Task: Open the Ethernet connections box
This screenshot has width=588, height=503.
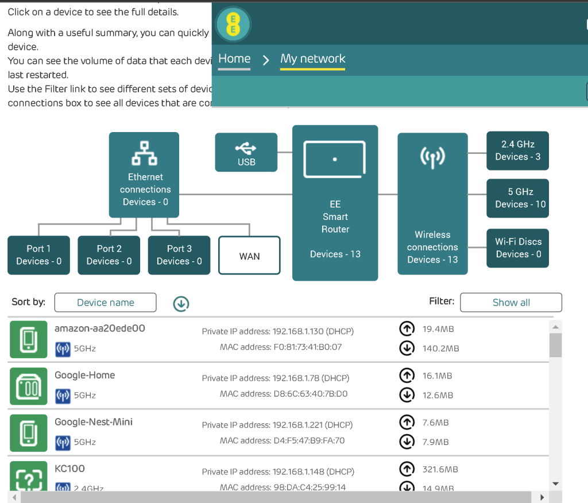Action: pyautogui.click(x=144, y=175)
